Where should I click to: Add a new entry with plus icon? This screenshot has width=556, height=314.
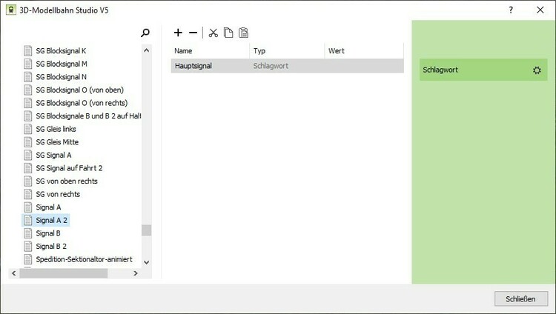tap(178, 33)
